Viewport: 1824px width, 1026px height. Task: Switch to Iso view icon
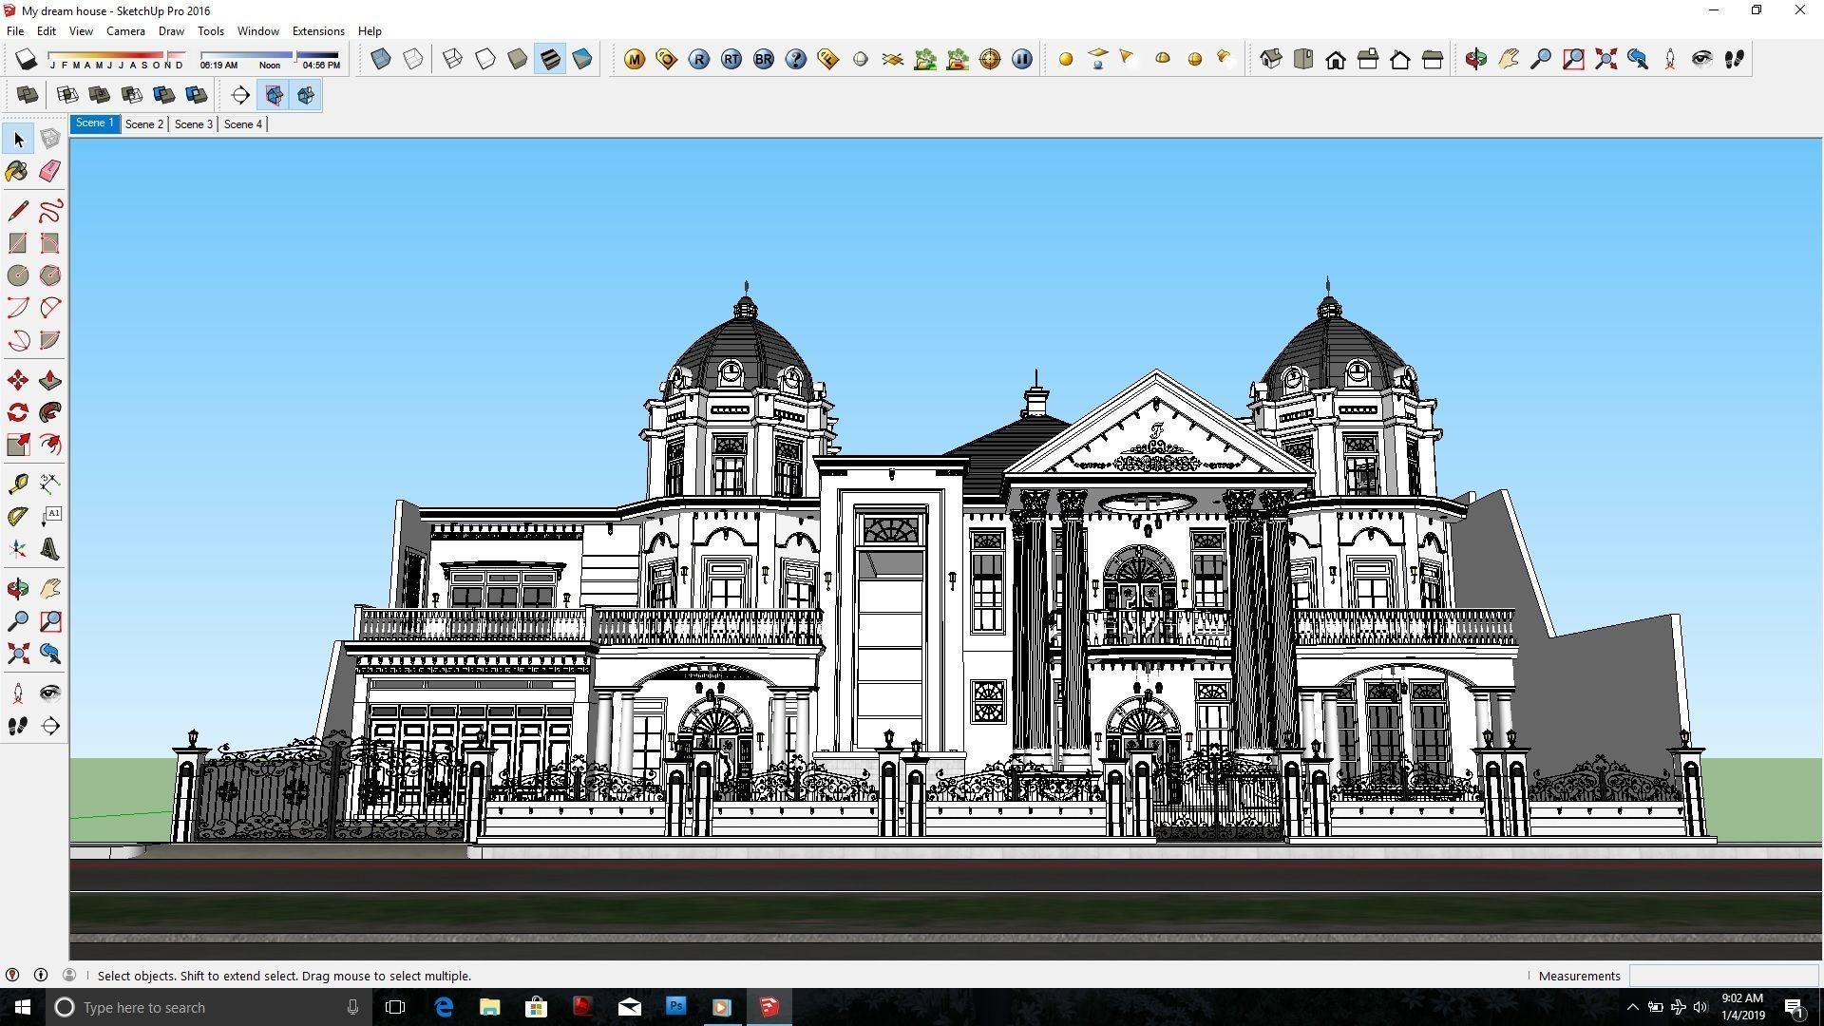[1271, 59]
